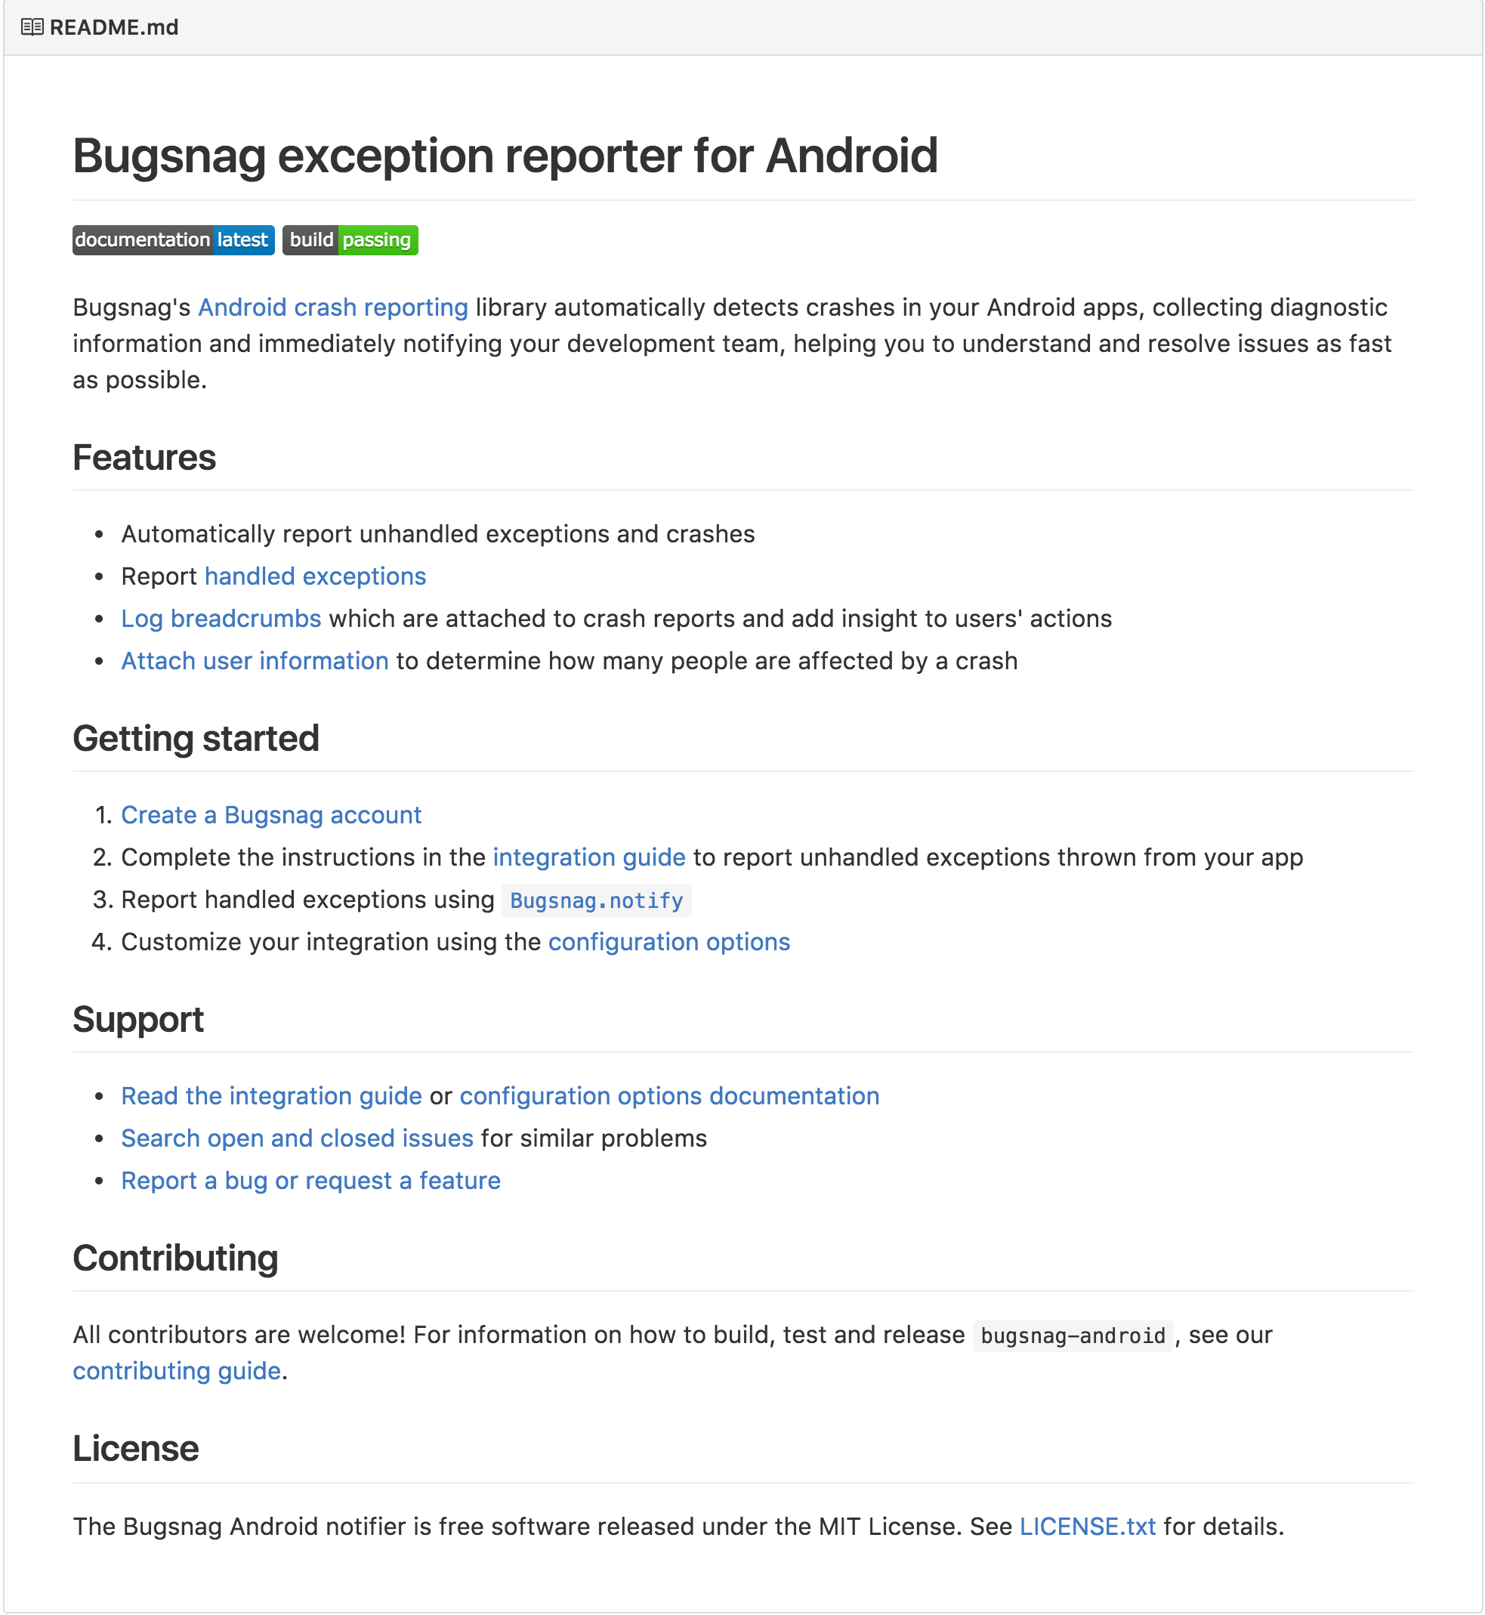Click the Create a Bugsnag account link
Screen dimensions: 1485x1615
[270, 813]
